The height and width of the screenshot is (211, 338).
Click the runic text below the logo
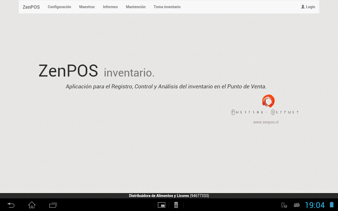(x=265, y=112)
